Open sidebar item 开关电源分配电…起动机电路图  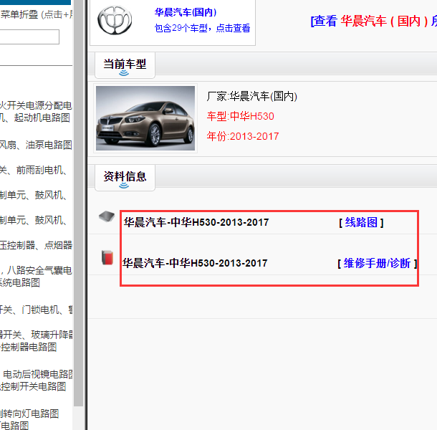click(x=36, y=112)
